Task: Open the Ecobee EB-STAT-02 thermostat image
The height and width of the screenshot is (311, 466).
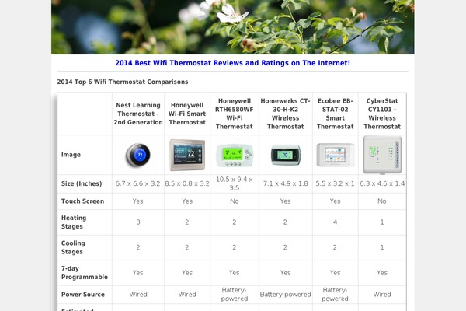Action: tap(336, 155)
